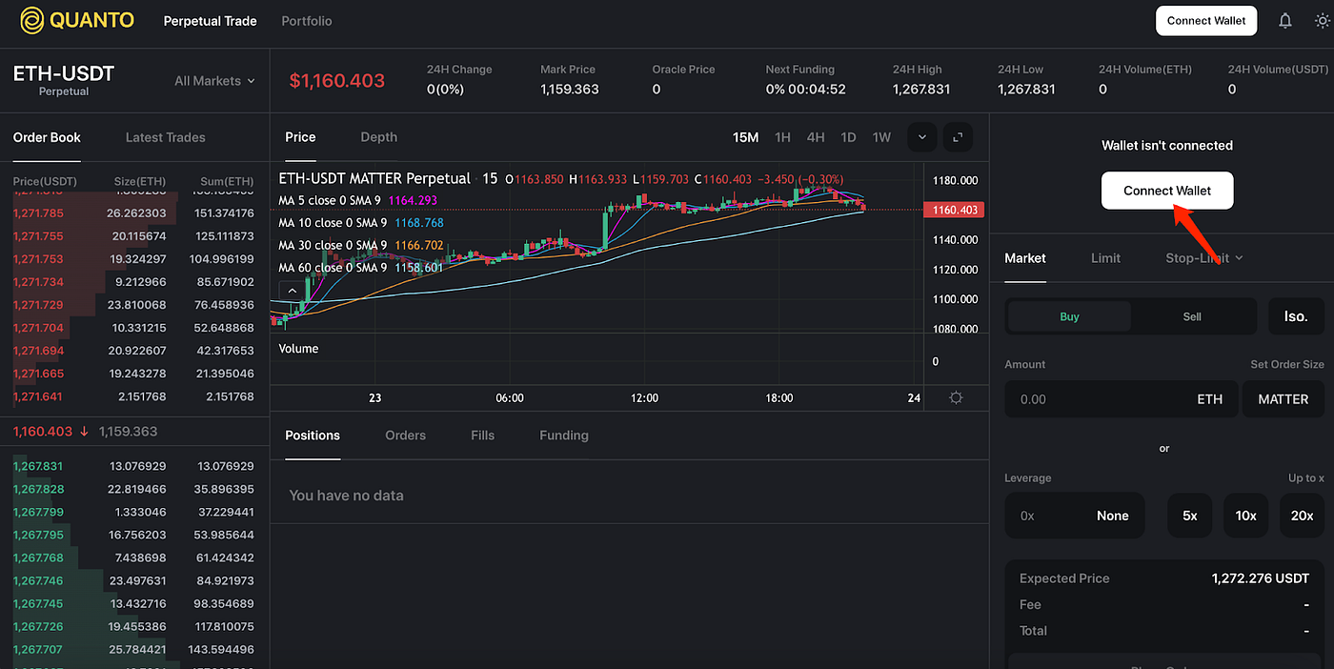Open more chart intervals dropdown
Image resolution: width=1334 pixels, height=669 pixels.
coord(922,137)
